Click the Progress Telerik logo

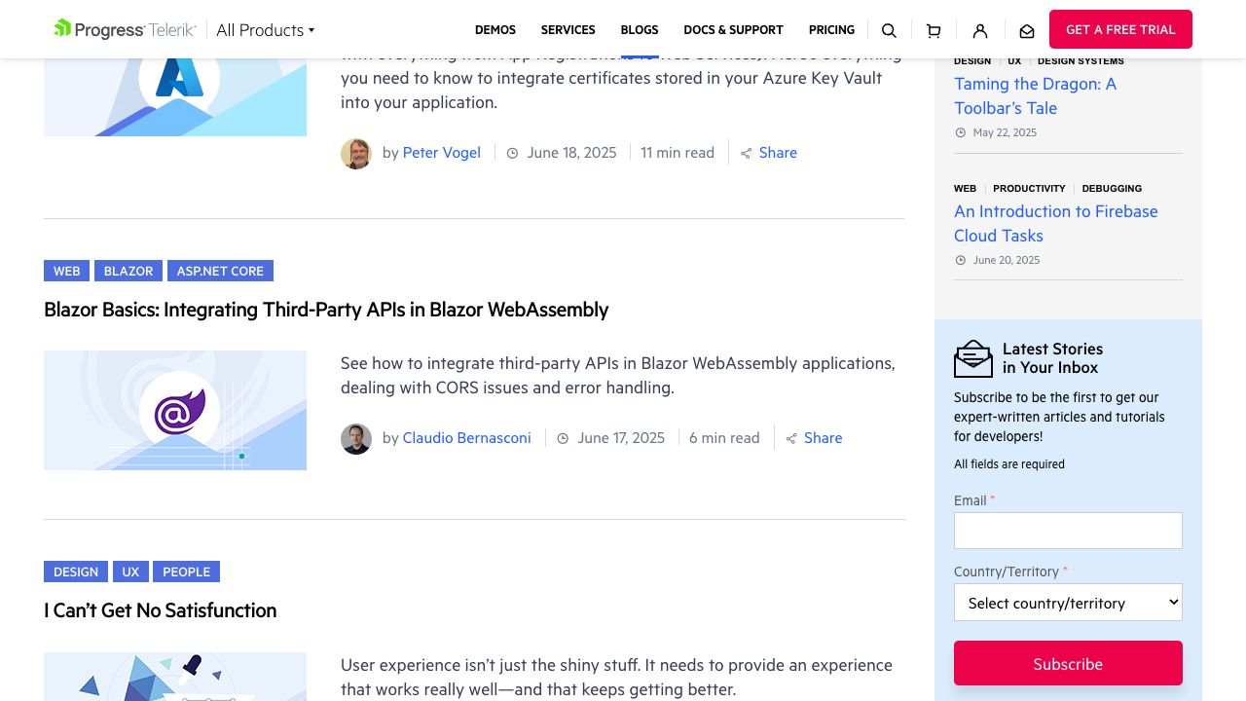tap(125, 29)
